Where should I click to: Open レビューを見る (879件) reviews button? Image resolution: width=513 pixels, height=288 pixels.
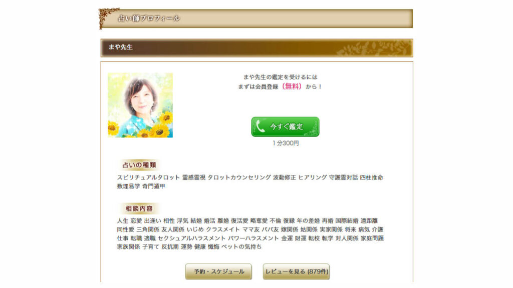point(296,271)
